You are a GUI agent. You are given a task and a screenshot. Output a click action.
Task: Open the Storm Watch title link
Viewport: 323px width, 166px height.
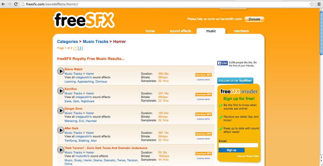click(73, 69)
